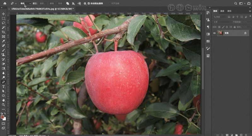Open the pen gear settings
The height and width of the screenshot is (136, 252).
85,3
